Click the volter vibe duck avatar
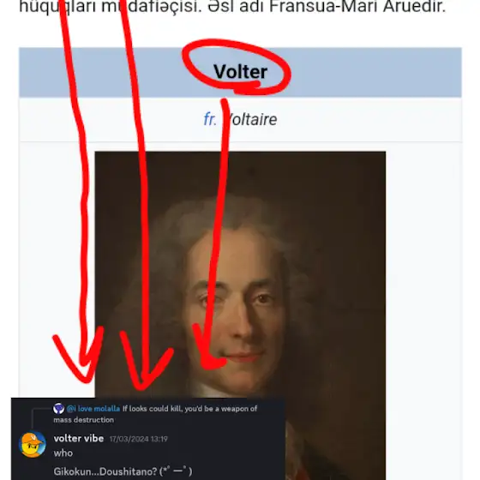This screenshot has height=480, width=480. click(33, 444)
